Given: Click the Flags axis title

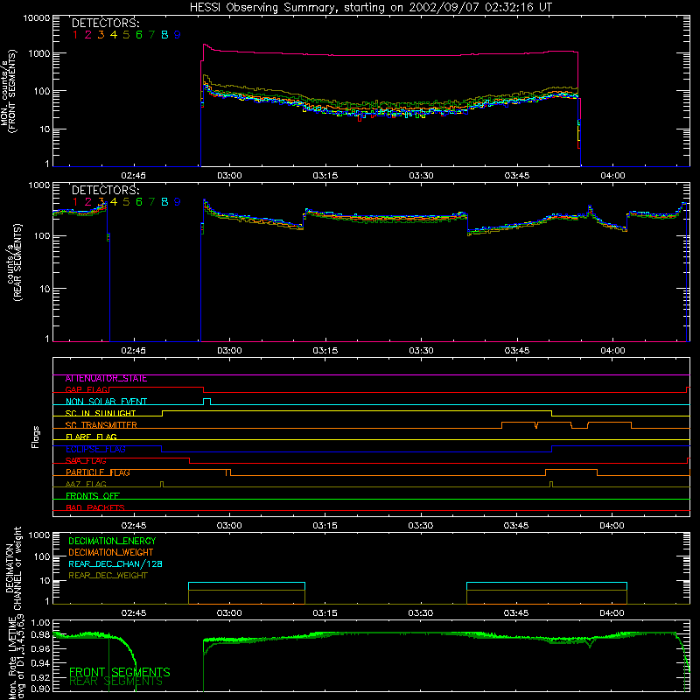Looking at the screenshot, I should (36, 437).
